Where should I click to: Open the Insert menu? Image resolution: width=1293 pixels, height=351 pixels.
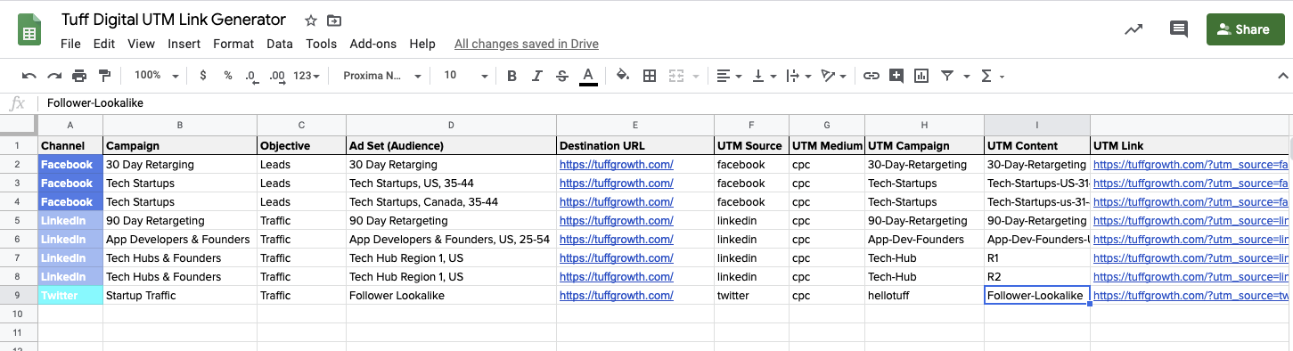click(x=184, y=44)
